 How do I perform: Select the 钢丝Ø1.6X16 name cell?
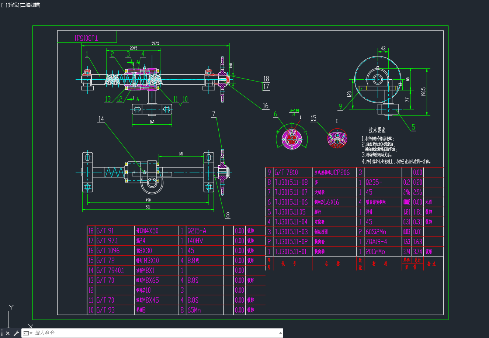coord(327,202)
